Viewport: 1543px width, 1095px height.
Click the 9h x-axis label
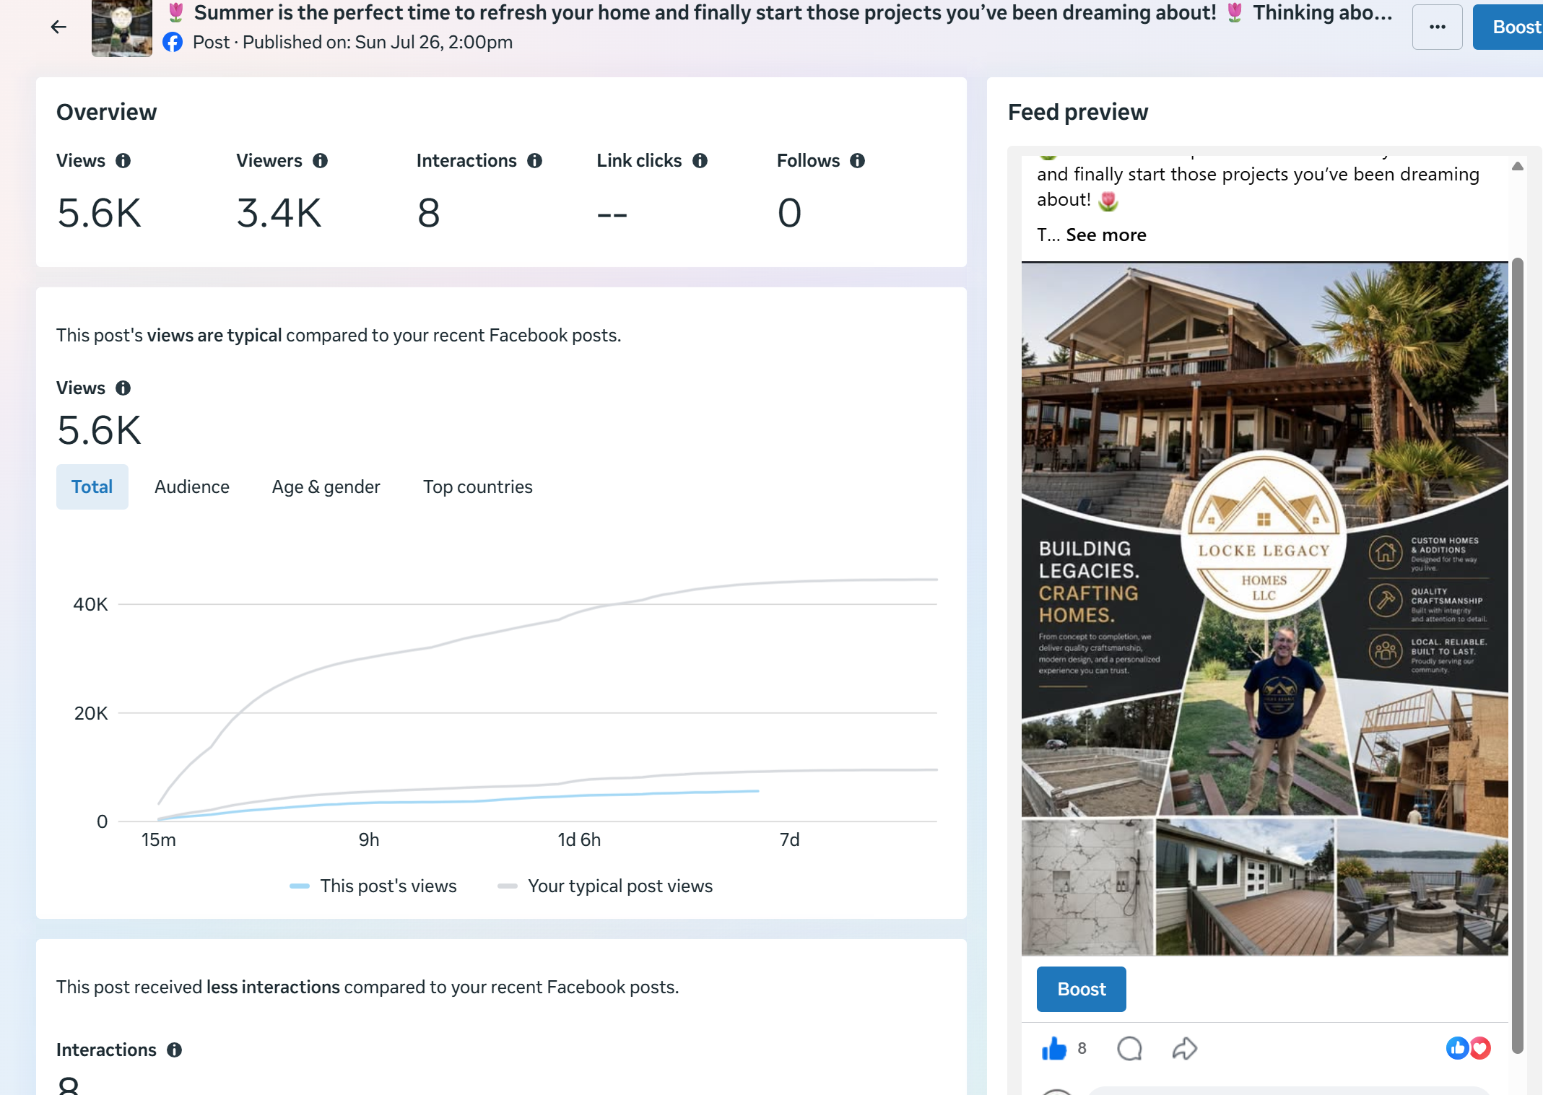pyautogui.click(x=369, y=839)
